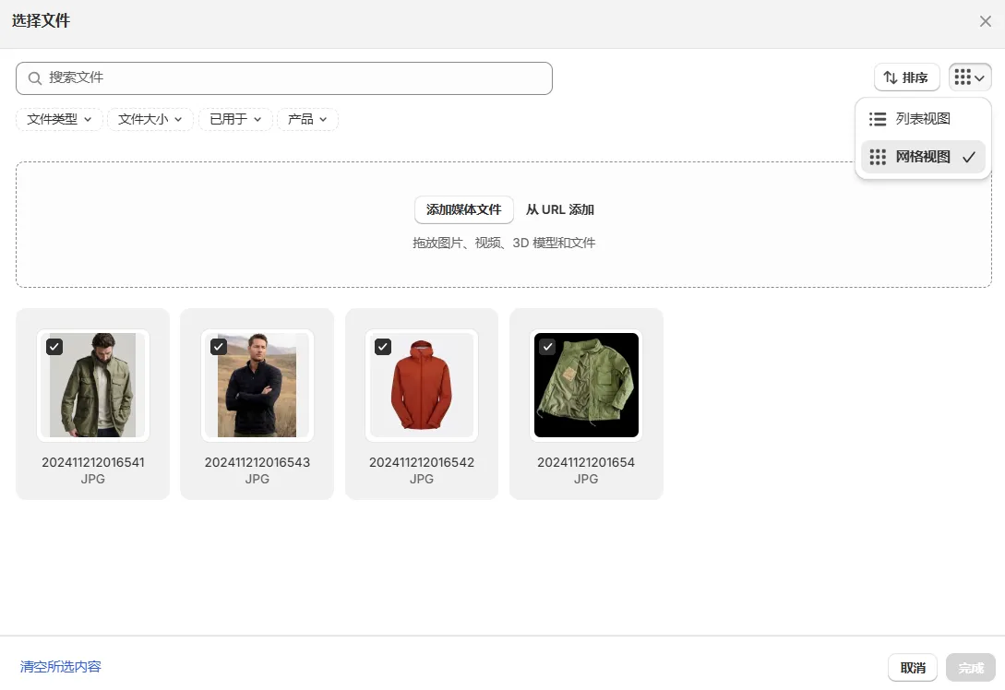Viewport: 1005px width, 690px height.
Task: Click the 添加媒体文件 button
Action: tap(463, 209)
